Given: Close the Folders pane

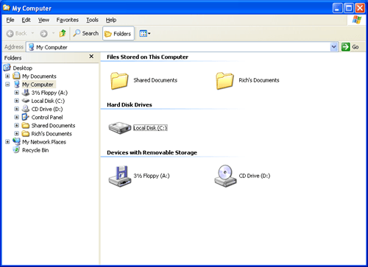Looking at the screenshot, I should click(x=91, y=57).
